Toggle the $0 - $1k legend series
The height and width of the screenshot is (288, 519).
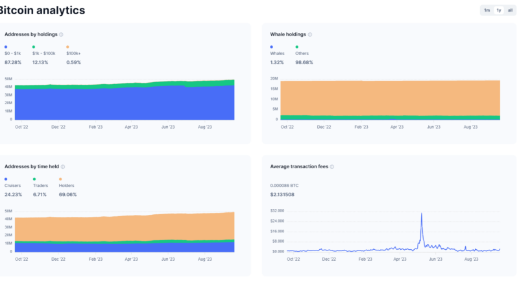[x=13, y=53]
